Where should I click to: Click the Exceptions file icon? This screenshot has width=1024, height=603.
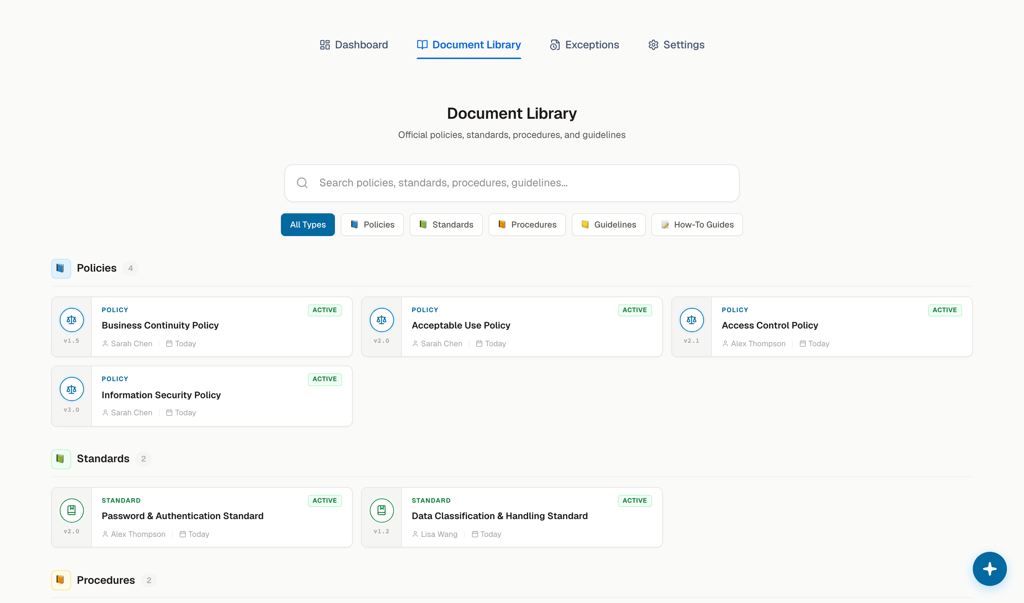pos(555,45)
